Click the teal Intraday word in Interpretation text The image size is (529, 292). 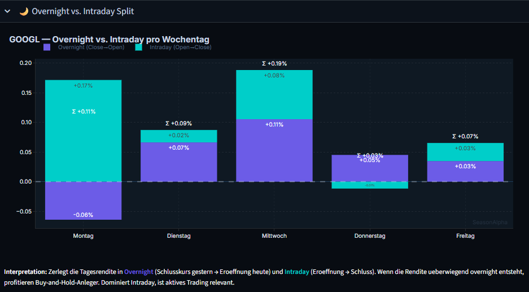click(x=296, y=272)
